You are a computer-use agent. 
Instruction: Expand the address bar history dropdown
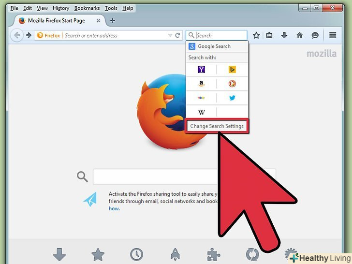coord(170,35)
